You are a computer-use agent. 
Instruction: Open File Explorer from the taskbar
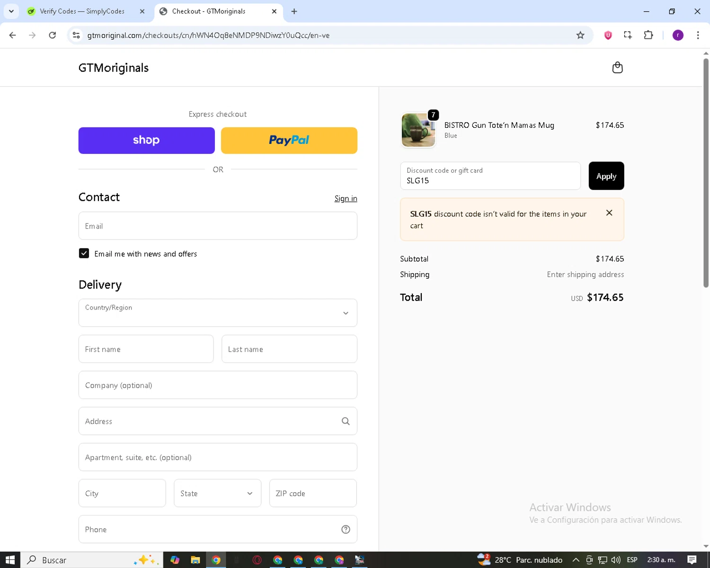coord(195,560)
